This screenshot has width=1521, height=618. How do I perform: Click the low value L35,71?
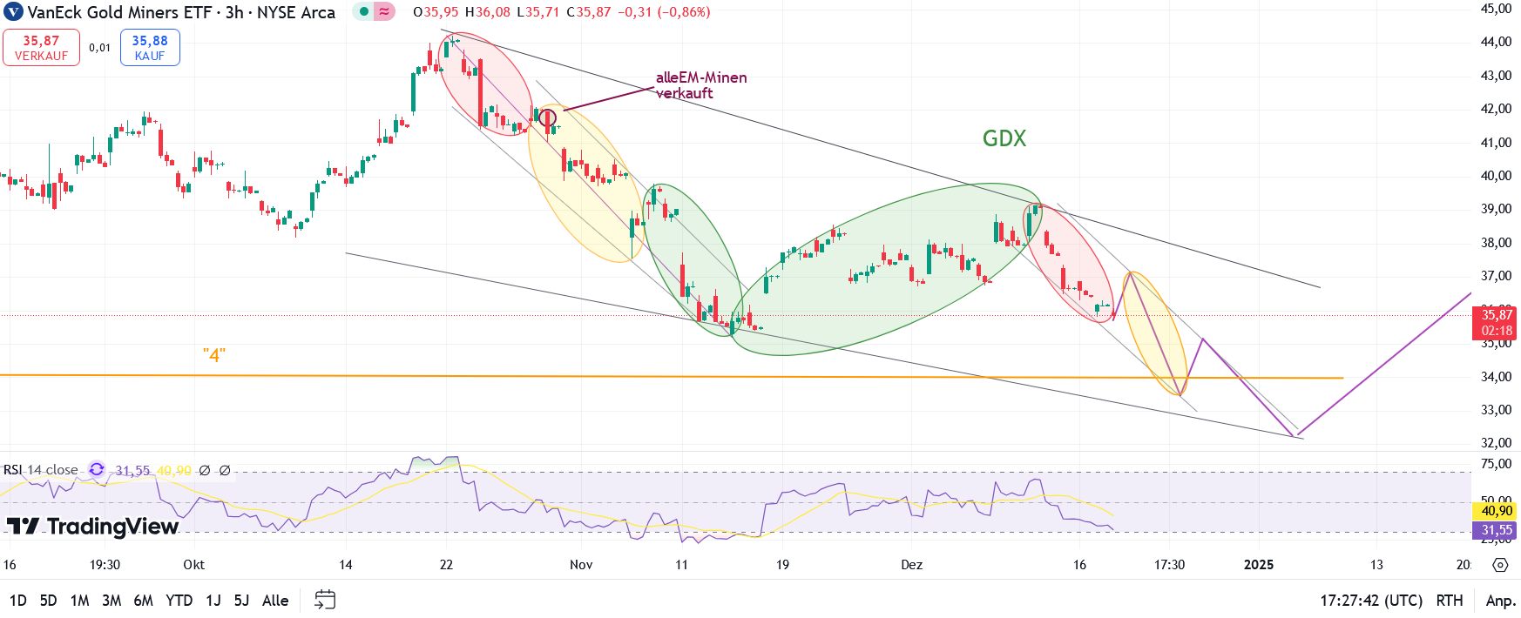(x=539, y=12)
